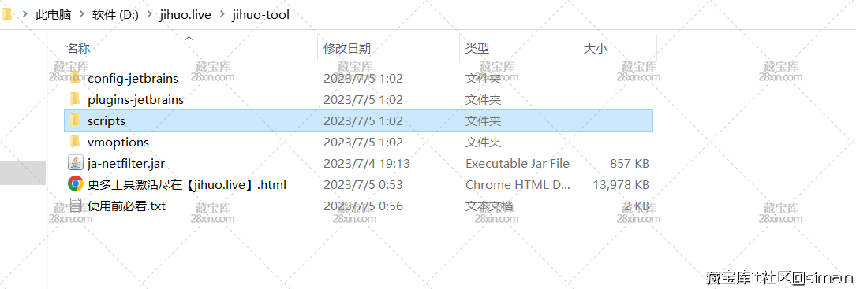Select the config-jetbrains folder icon

(x=75, y=78)
